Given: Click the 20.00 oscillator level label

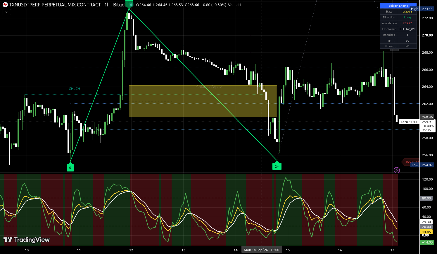Looking at the screenshot, I should [426, 227].
